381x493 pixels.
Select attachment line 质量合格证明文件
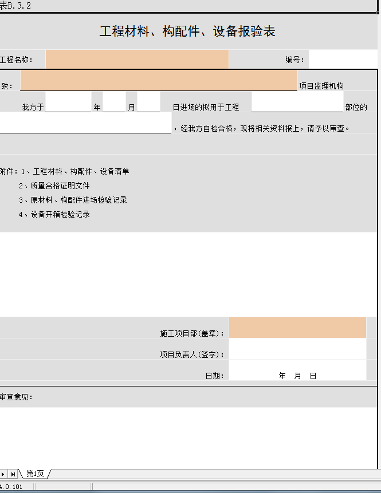[54, 186]
